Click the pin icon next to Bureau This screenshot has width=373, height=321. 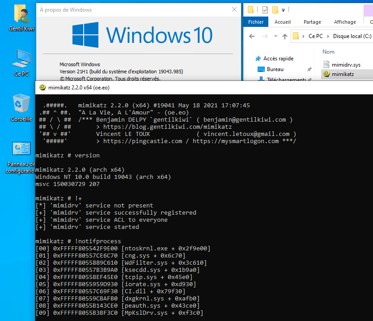point(309,69)
